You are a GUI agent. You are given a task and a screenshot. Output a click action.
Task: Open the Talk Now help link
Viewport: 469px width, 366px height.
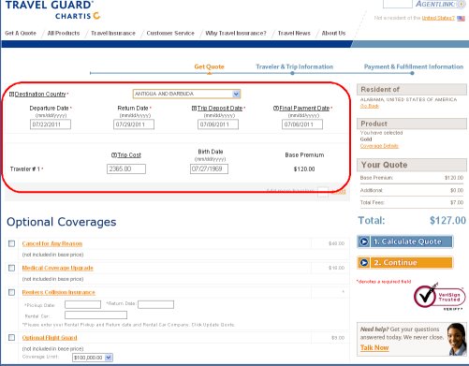click(x=374, y=347)
